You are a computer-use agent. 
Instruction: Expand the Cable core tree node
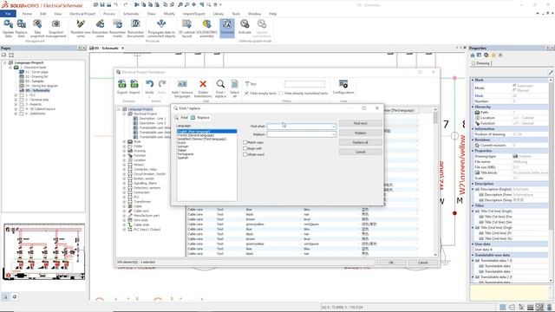coord(124,211)
